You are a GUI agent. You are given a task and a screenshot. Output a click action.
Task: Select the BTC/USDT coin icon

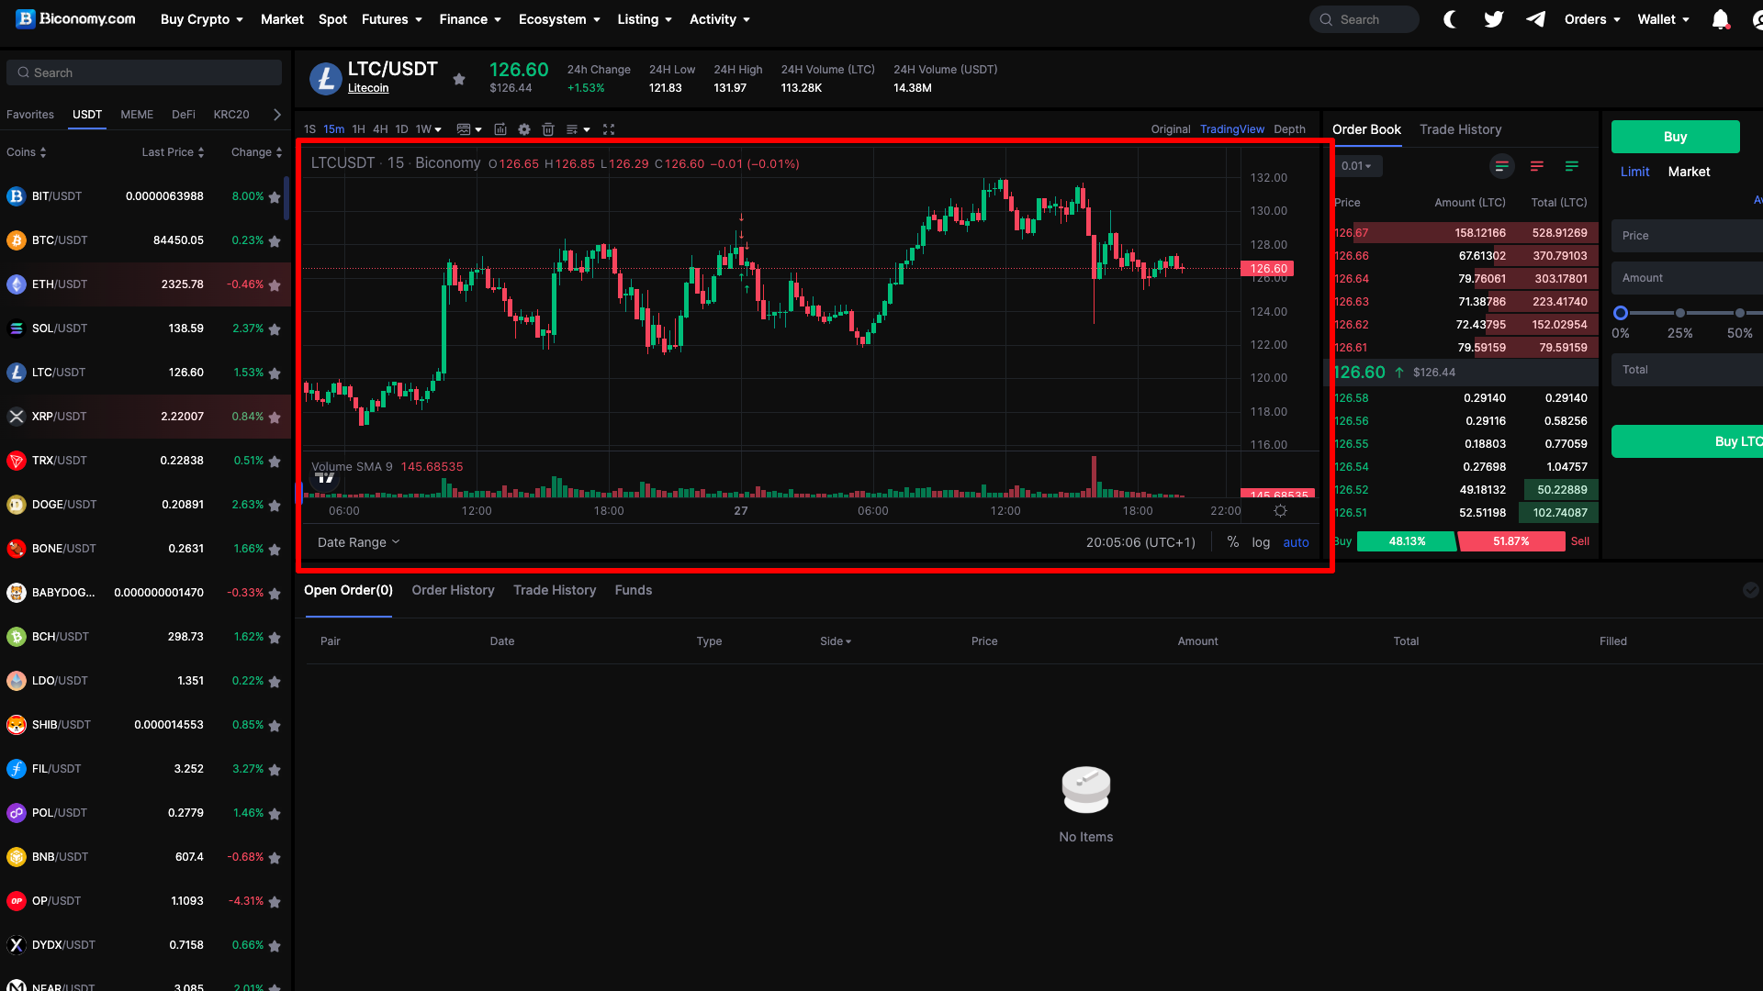(x=17, y=240)
